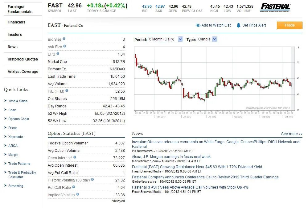
Task: Open ARCA quick link
Action: [x=13, y=146]
